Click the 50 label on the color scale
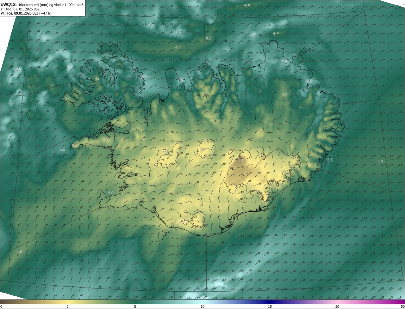The width and height of the screenshot is (405, 309). [x=402, y=307]
